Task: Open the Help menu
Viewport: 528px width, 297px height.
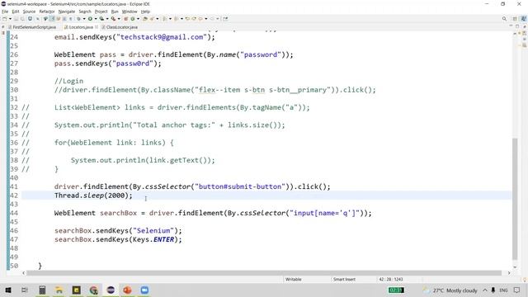Action: [x=145, y=12]
